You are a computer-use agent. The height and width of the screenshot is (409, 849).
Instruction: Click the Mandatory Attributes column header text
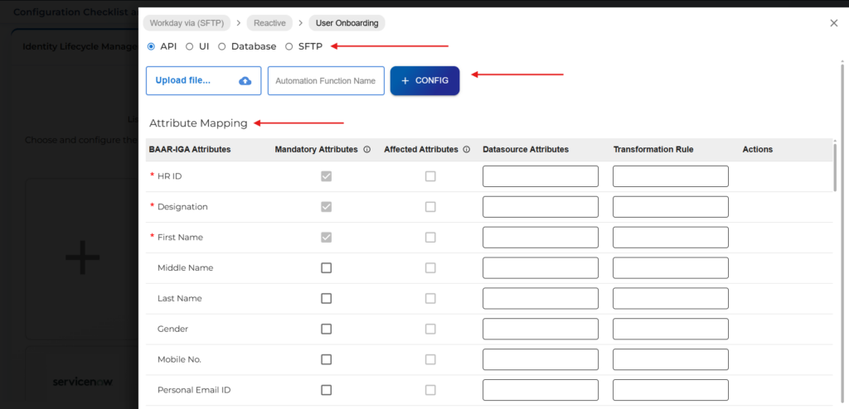pyautogui.click(x=316, y=150)
